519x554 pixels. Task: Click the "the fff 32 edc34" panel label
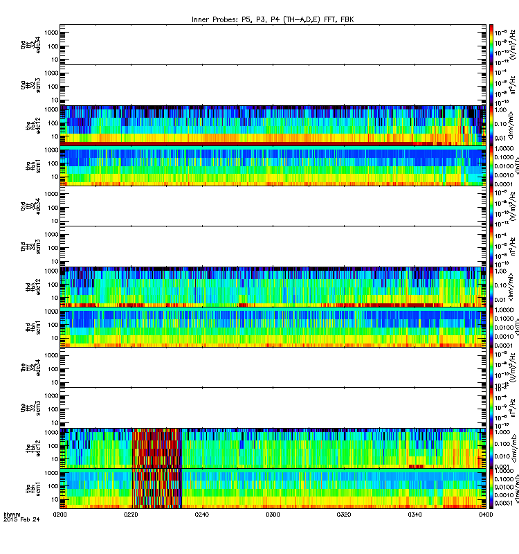(30, 368)
